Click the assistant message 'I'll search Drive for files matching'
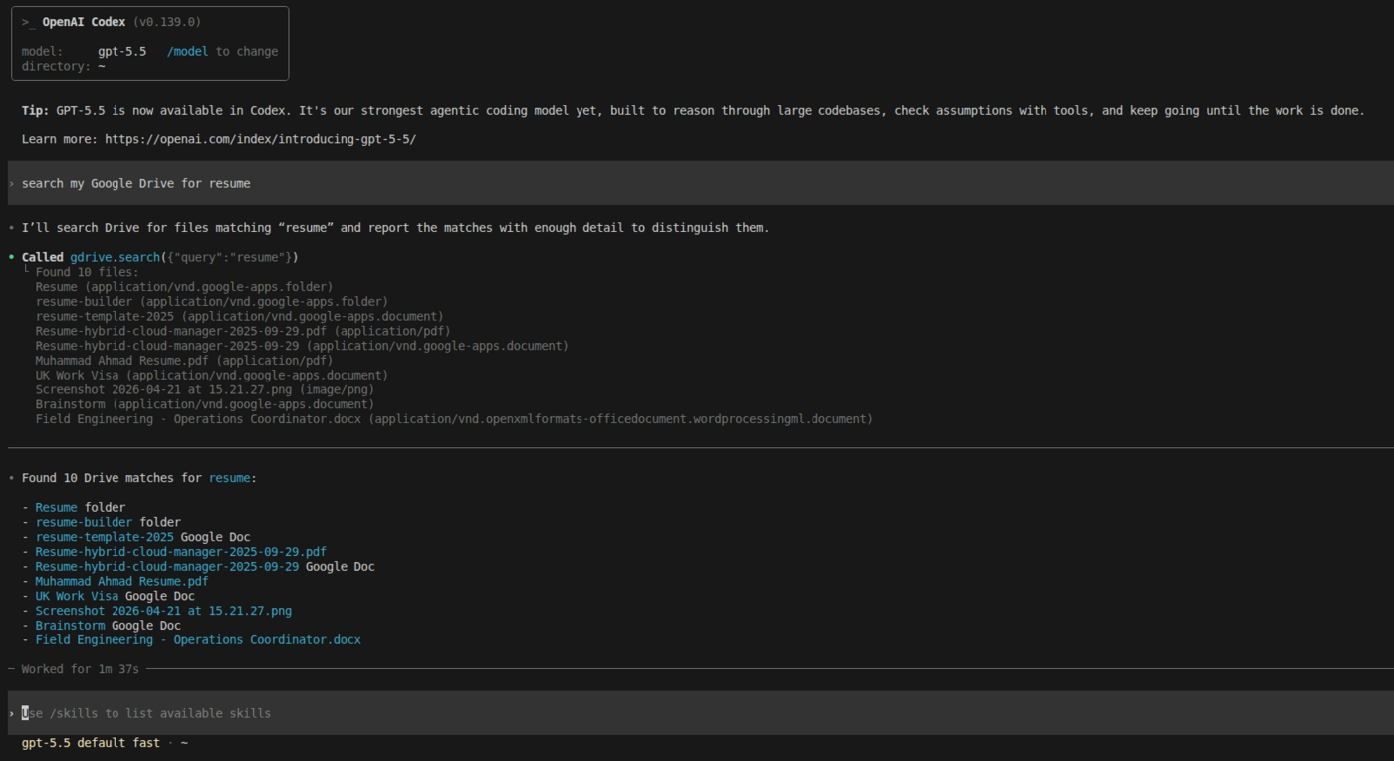 click(395, 228)
